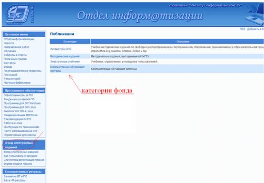
Task: Open 'Нормативные документы'
Action: point(20,135)
